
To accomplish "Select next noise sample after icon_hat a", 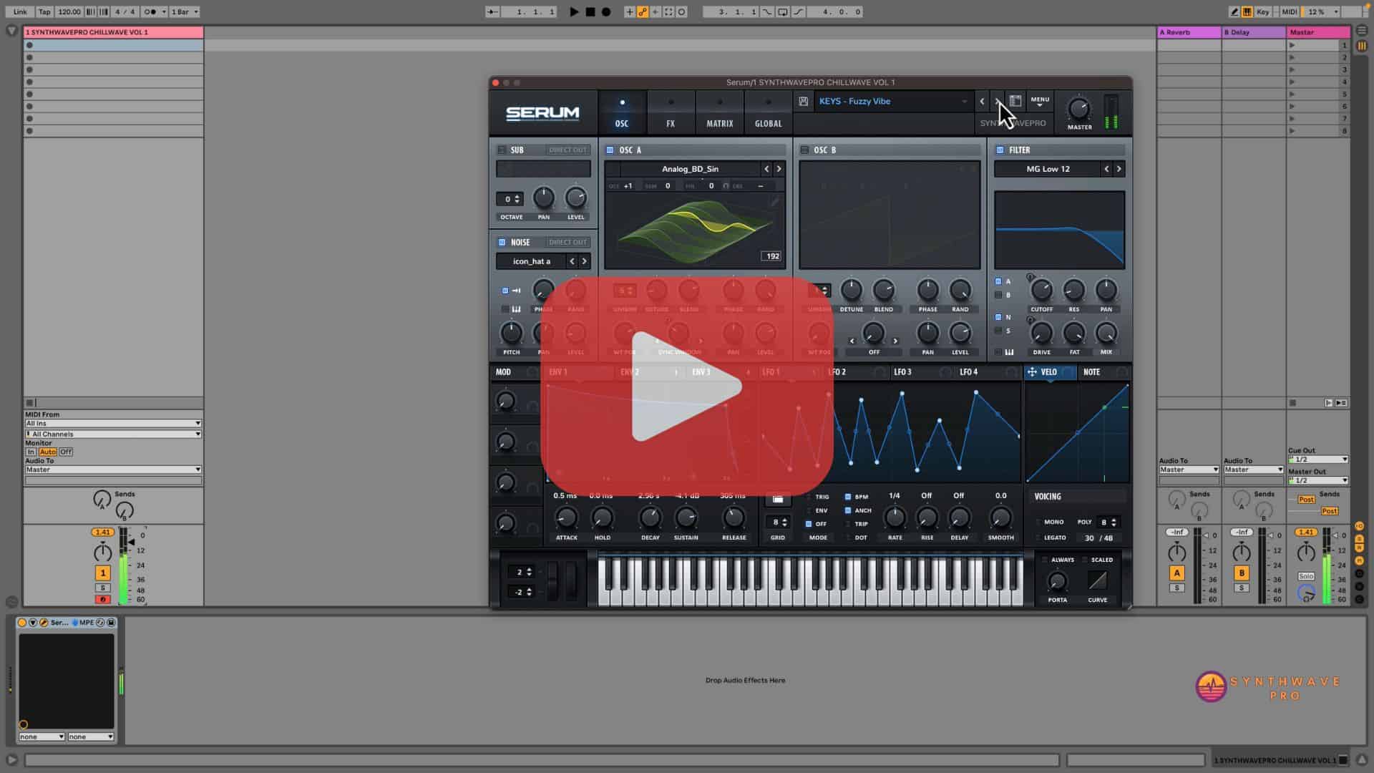I will (x=584, y=261).
